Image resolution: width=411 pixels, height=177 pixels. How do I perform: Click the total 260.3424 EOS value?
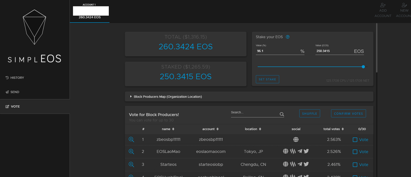click(185, 47)
